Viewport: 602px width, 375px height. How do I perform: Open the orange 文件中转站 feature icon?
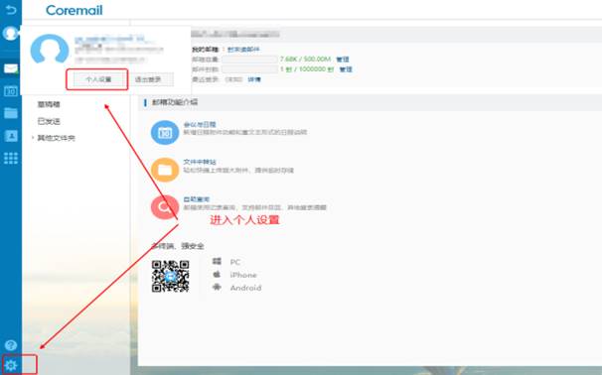click(x=165, y=170)
